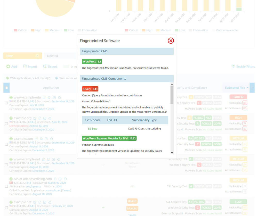Click the scroll-up arrow in the components list
The height and width of the screenshot is (216, 258).
[172, 84]
